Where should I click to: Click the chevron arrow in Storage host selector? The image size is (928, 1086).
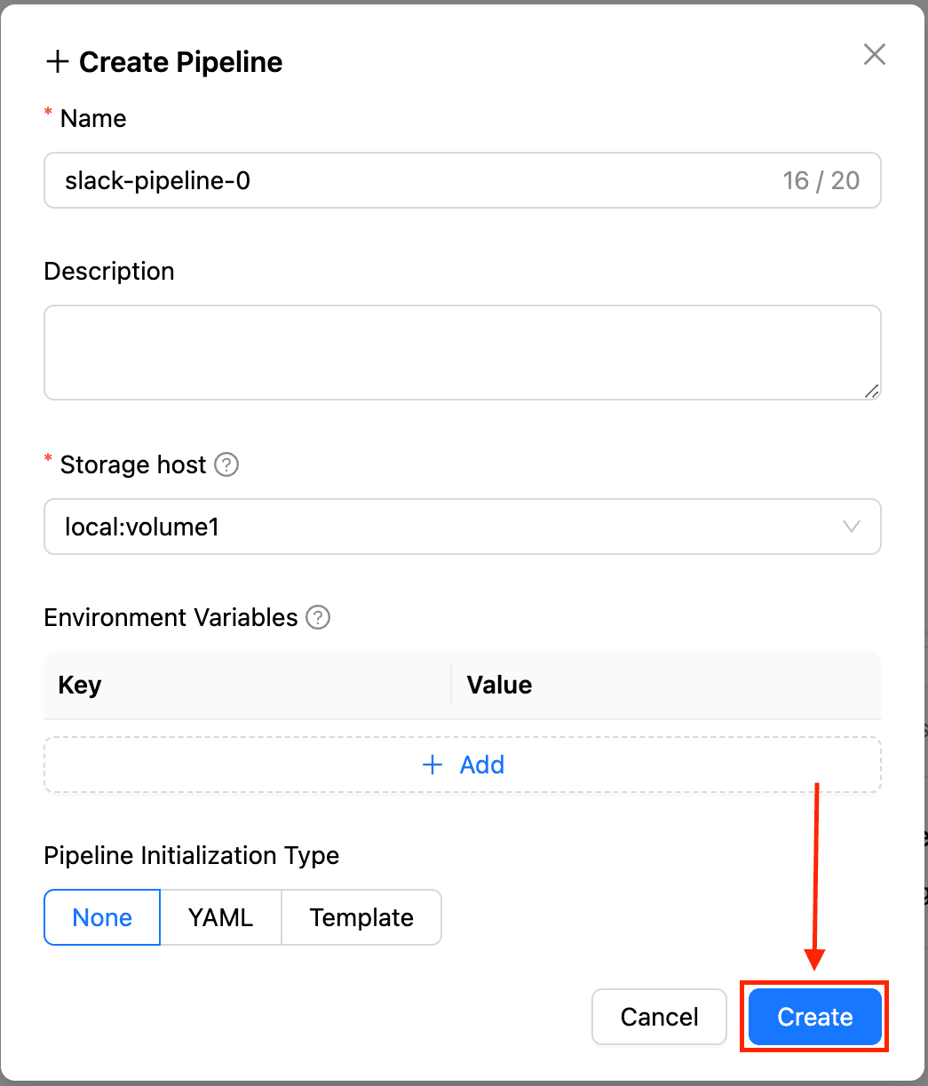(851, 527)
